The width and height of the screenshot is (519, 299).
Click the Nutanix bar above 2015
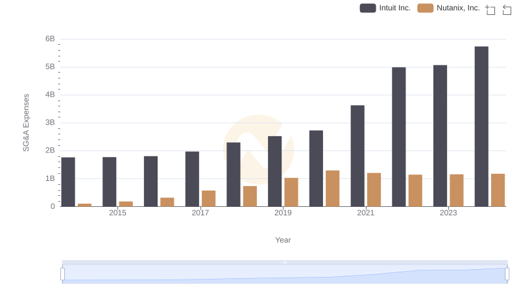coord(126,204)
